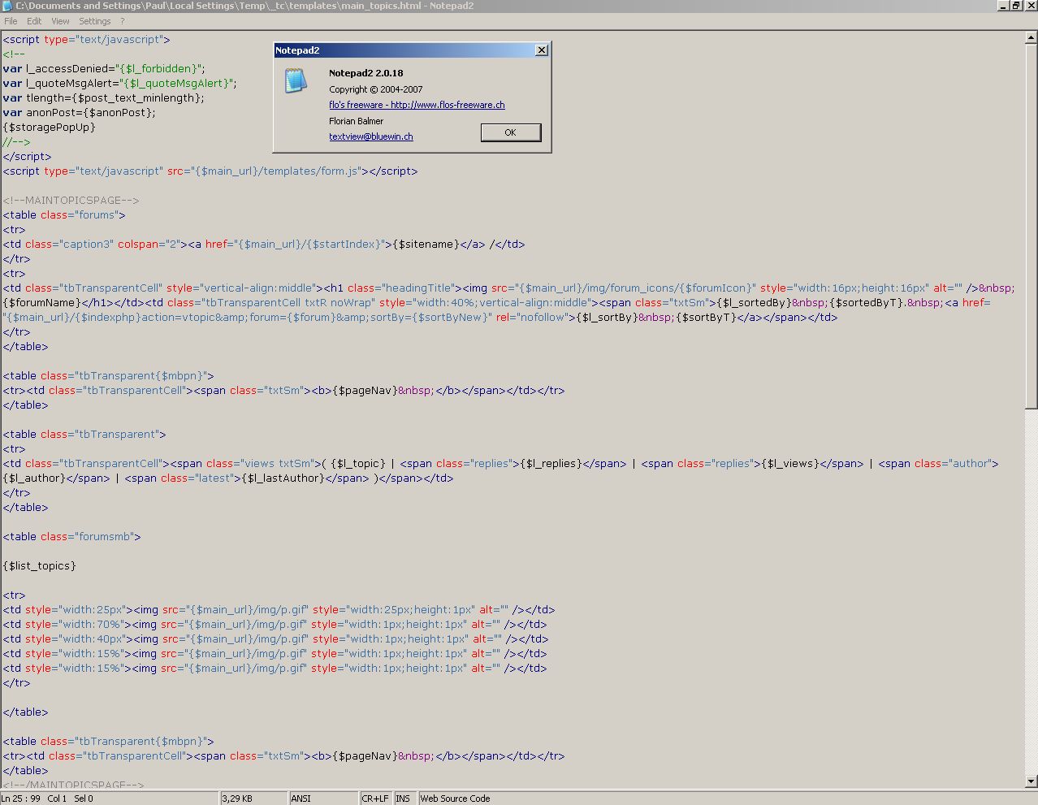Click the vertical scrollbar up arrow
Screen dimensions: 1038x805
(1032, 37)
